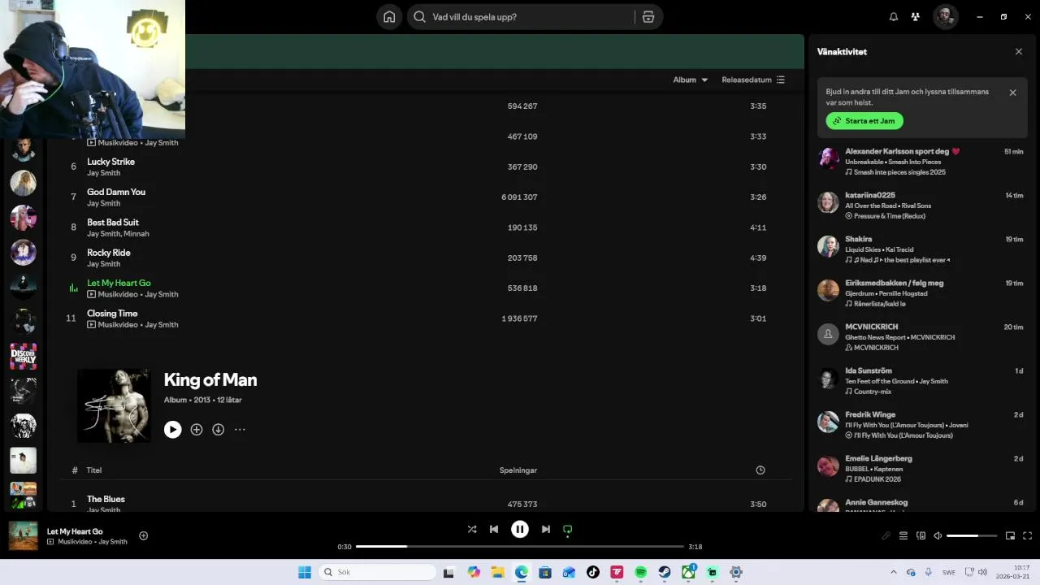The image size is (1040, 585).
Task: Open Microsoft Edge from the taskbar
Action: click(522, 572)
